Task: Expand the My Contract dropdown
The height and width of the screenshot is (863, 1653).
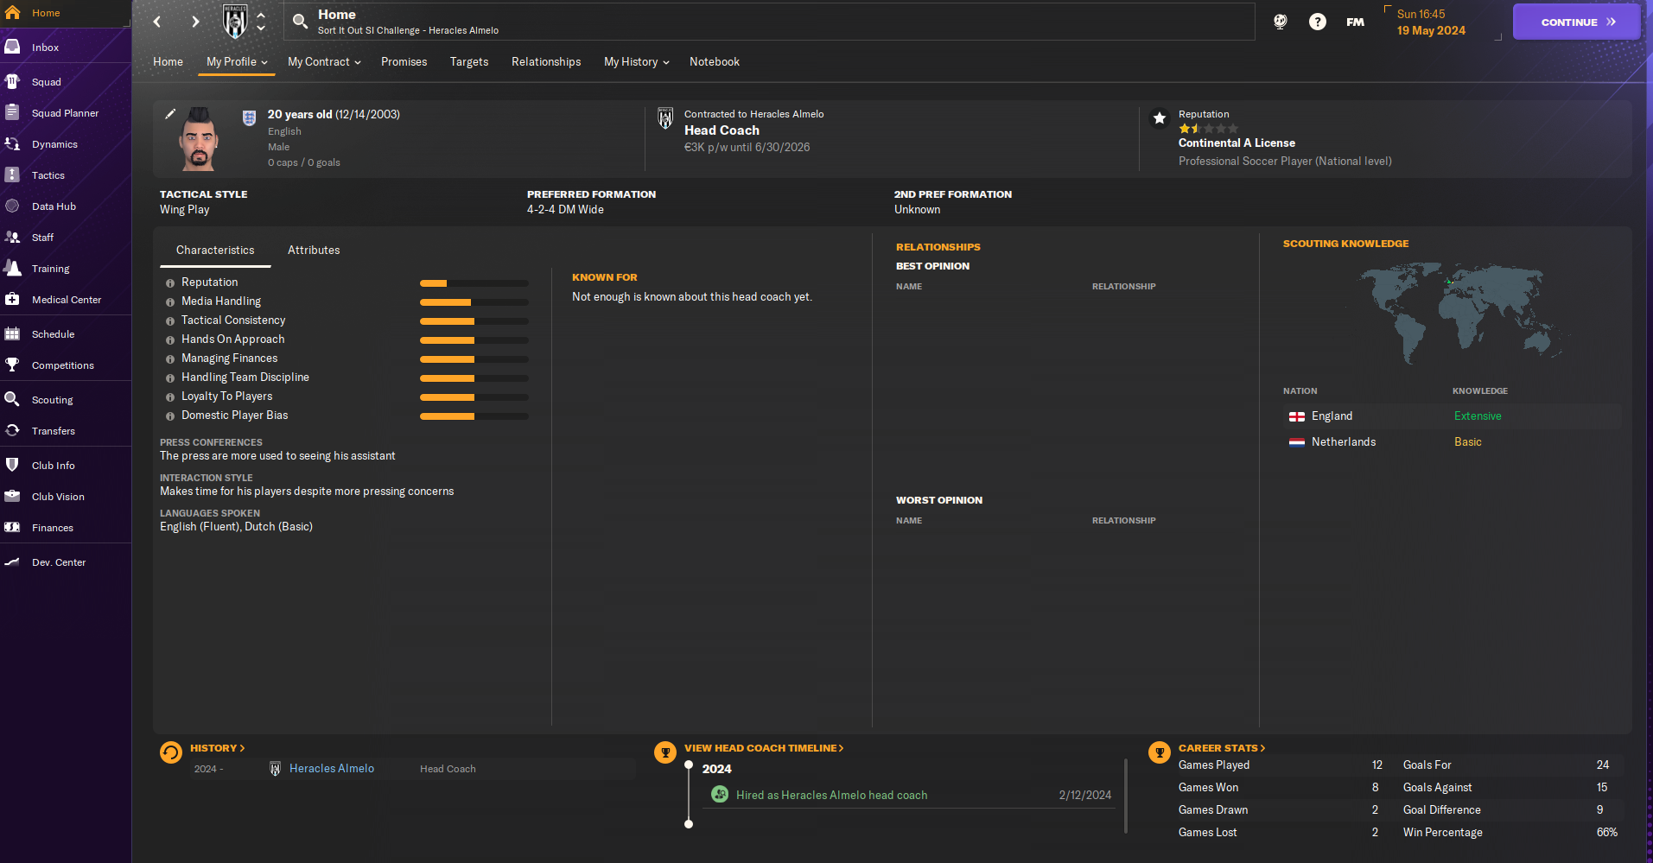Action: tap(324, 62)
